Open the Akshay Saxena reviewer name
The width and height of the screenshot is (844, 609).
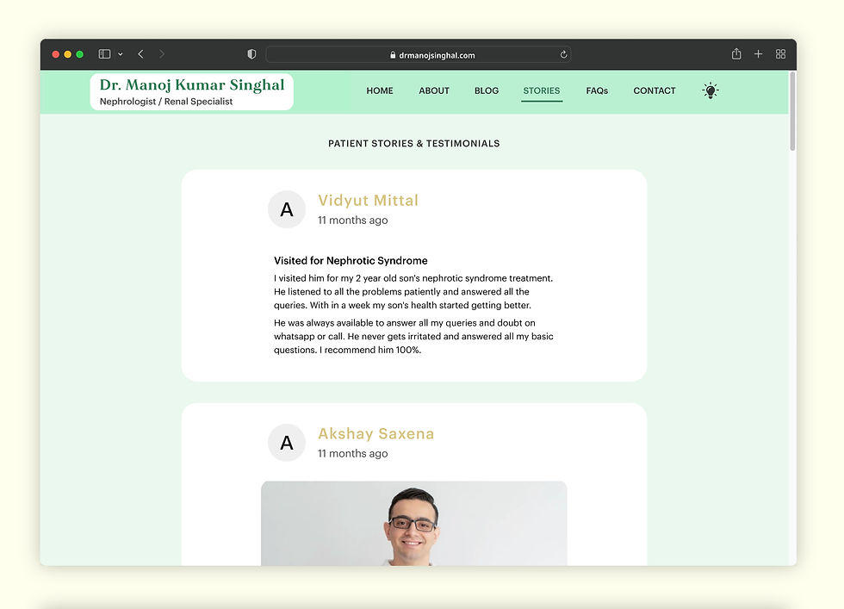coord(375,433)
